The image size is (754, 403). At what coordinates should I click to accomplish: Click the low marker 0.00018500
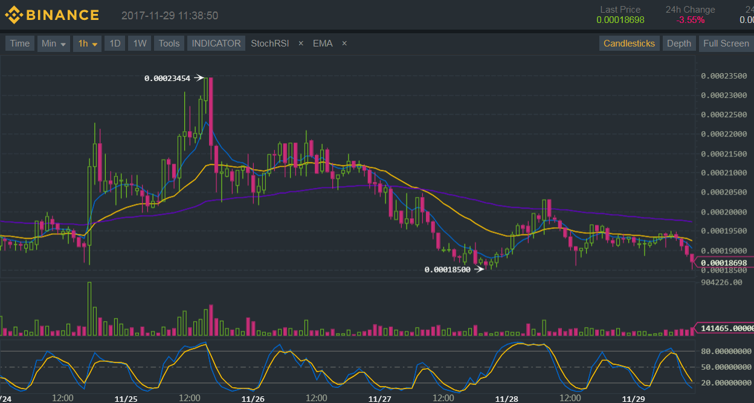(x=448, y=269)
